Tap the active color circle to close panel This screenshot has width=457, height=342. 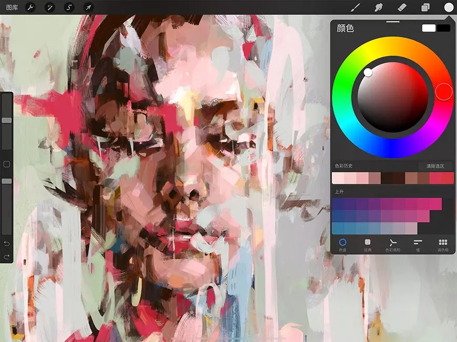pos(449,7)
